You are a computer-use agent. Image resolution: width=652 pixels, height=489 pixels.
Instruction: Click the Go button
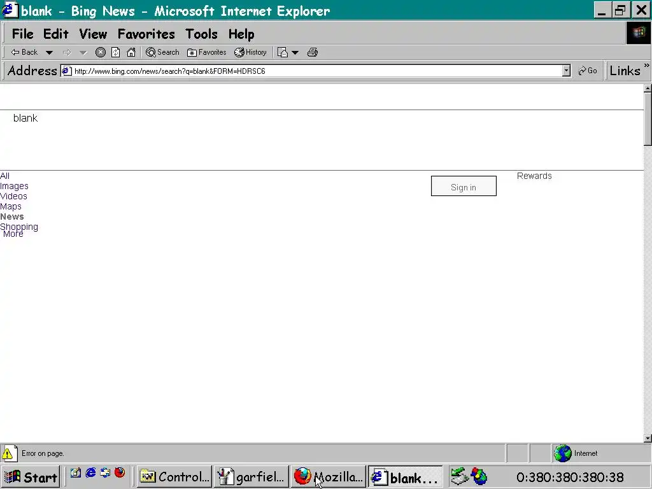[588, 71]
